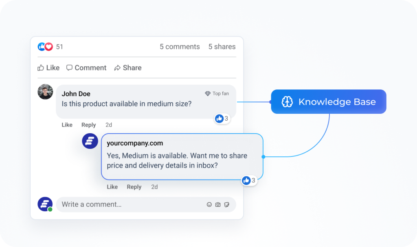Click the Knowledge Base button

tap(329, 102)
